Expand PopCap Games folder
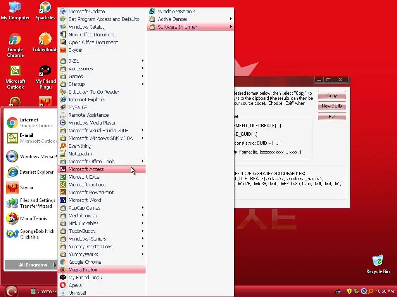 tap(102, 208)
